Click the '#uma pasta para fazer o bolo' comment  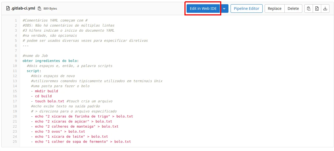[60, 86]
